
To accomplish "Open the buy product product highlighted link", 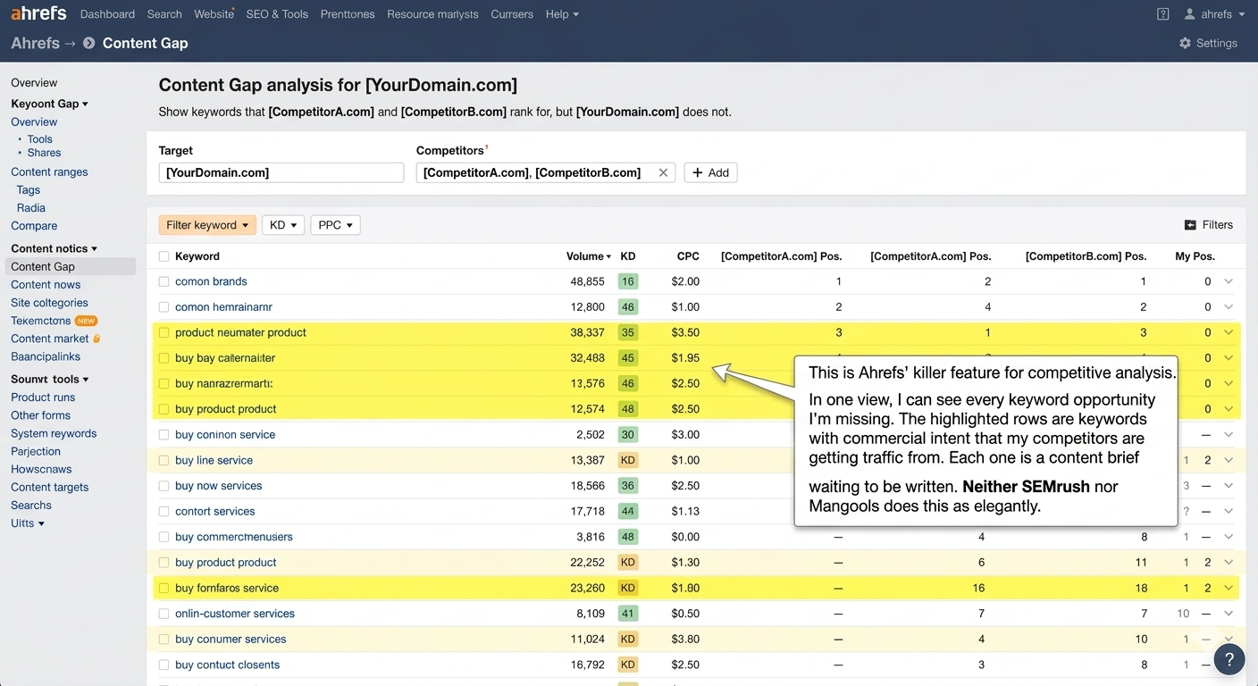I will [x=226, y=409].
